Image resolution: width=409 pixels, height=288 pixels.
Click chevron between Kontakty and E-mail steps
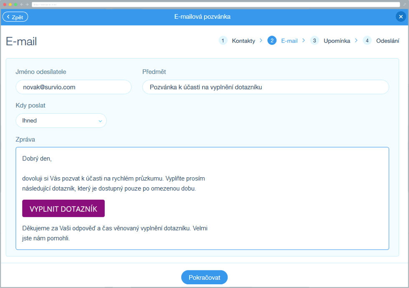coord(261,41)
